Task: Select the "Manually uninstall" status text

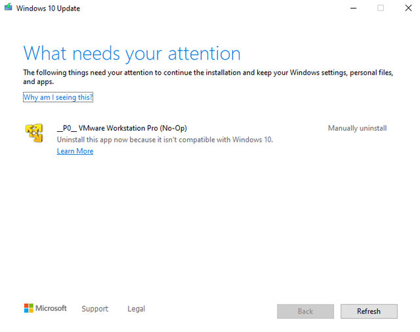Action: pyautogui.click(x=357, y=128)
